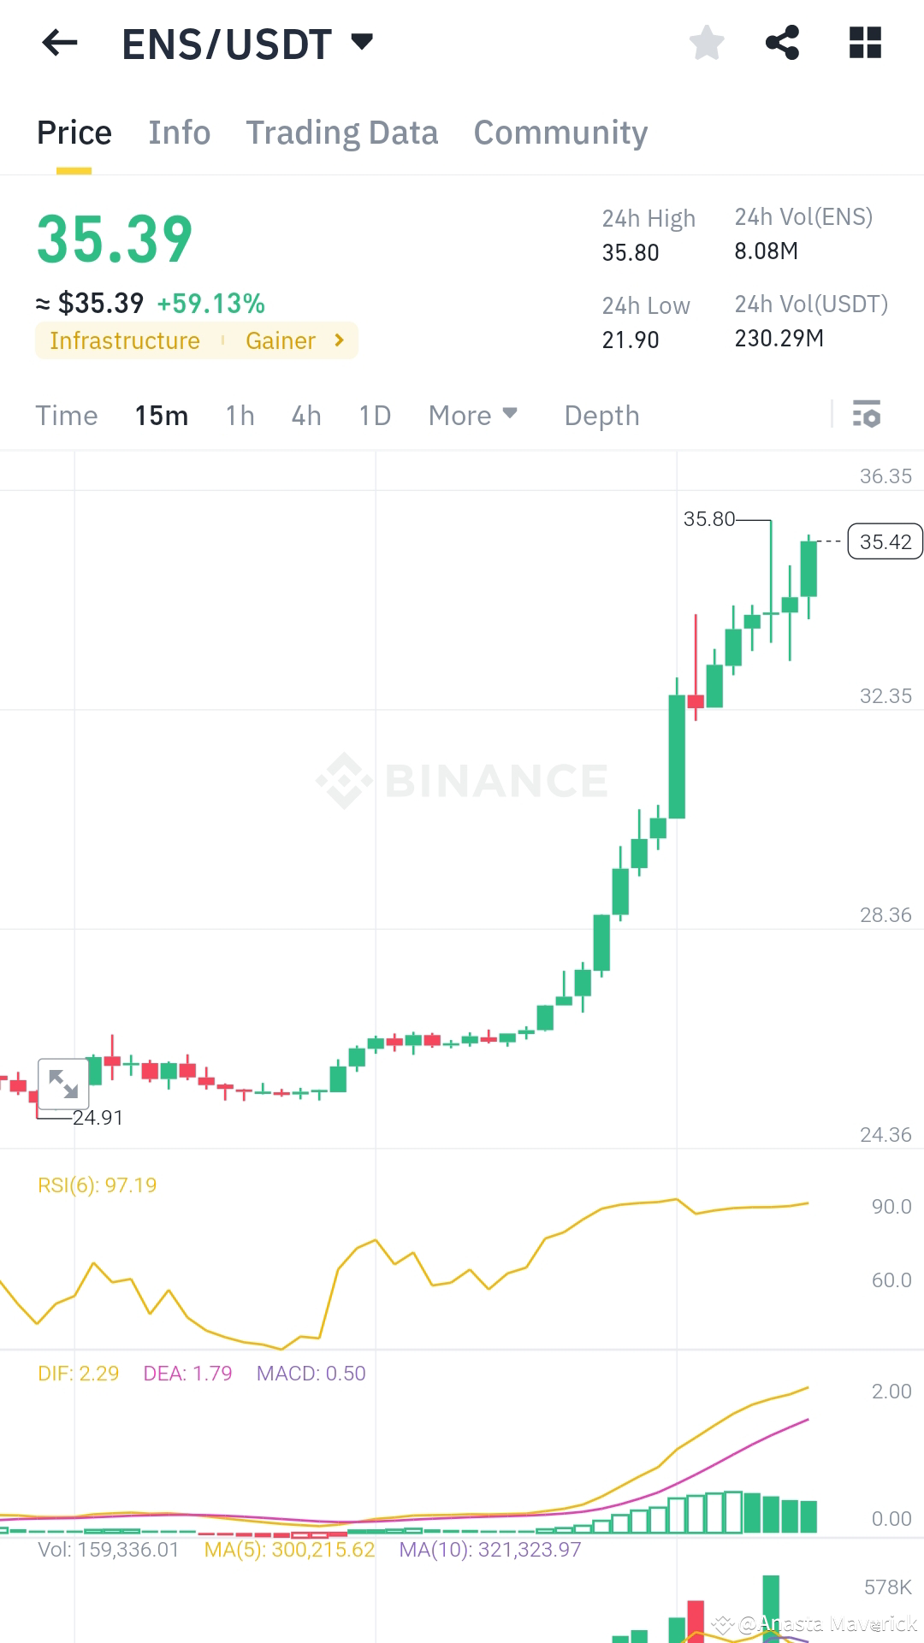Open the Community tab
Image resolution: width=924 pixels, height=1643 pixels.
coord(560,133)
